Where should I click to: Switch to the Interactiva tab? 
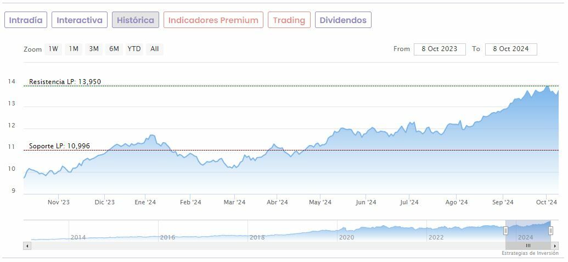pos(80,20)
